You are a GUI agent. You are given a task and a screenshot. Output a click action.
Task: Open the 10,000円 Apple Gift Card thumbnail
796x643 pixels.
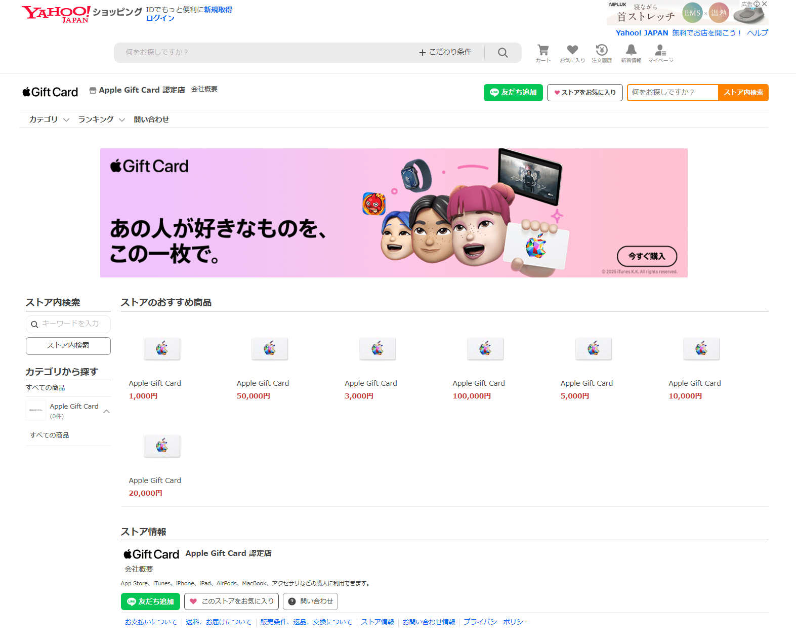pos(701,349)
